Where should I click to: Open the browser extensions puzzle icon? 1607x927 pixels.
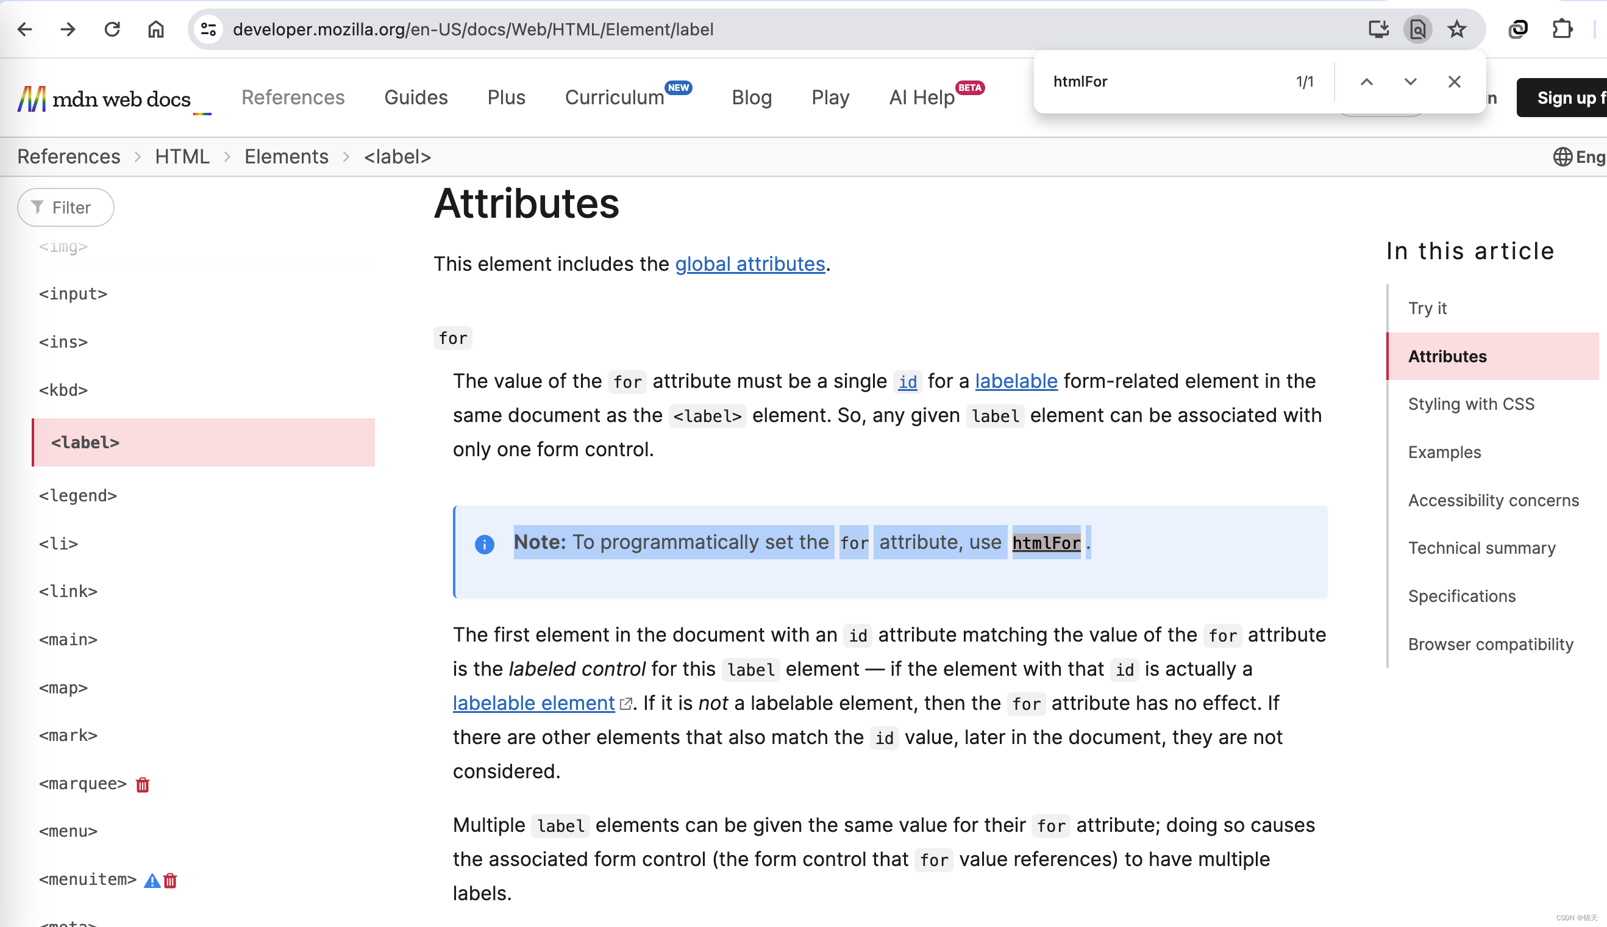click(x=1562, y=29)
